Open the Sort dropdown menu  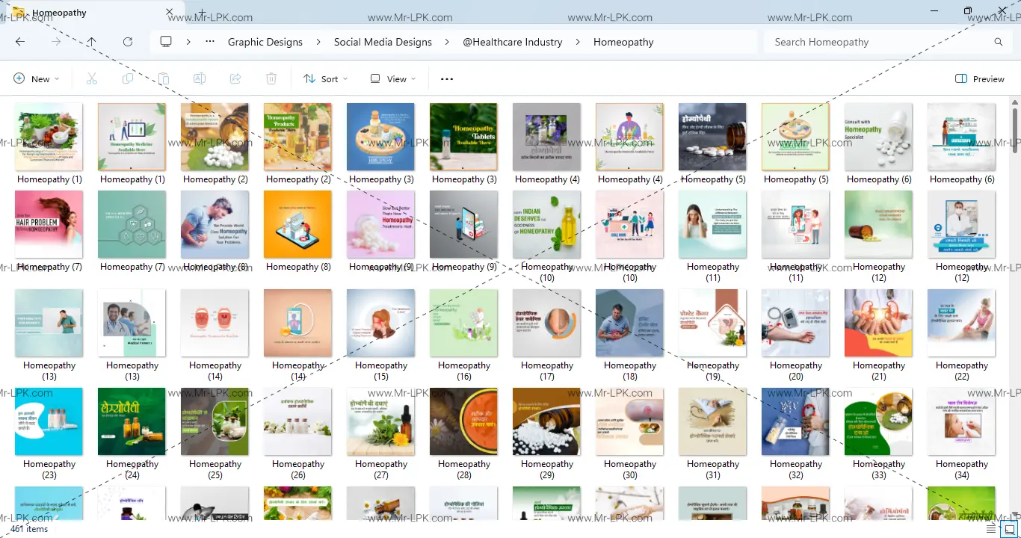(x=326, y=78)
